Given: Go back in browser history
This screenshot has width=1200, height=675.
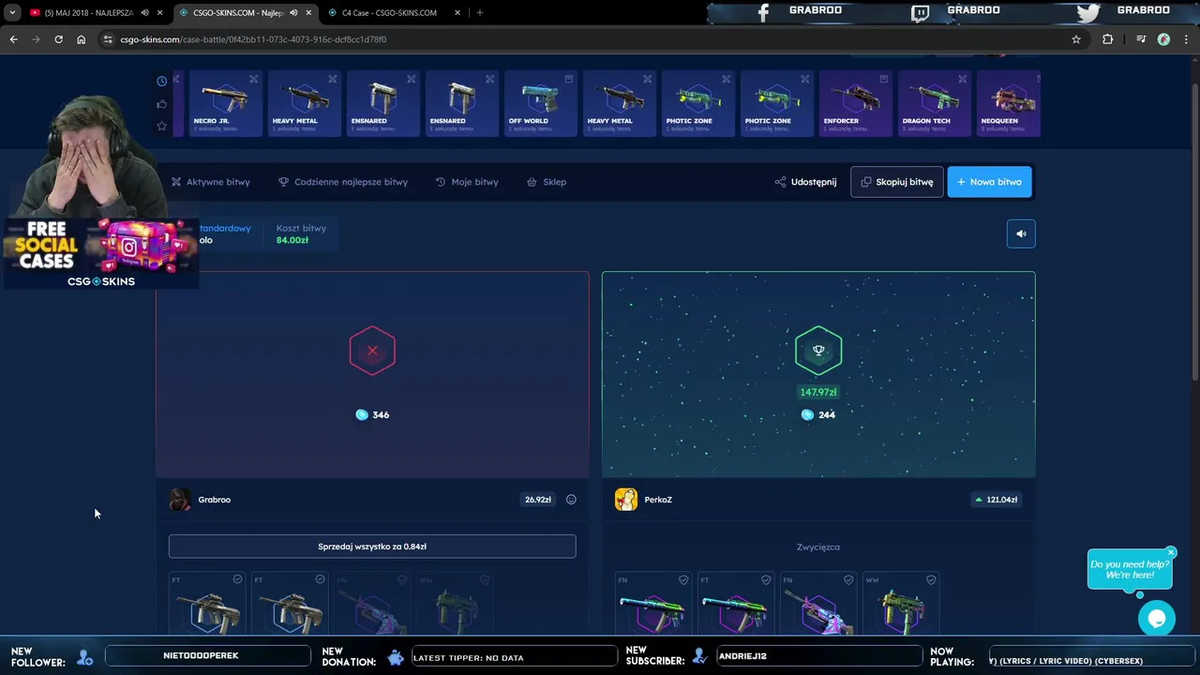Looking at the screenshot, I should [x=13, y=39].
